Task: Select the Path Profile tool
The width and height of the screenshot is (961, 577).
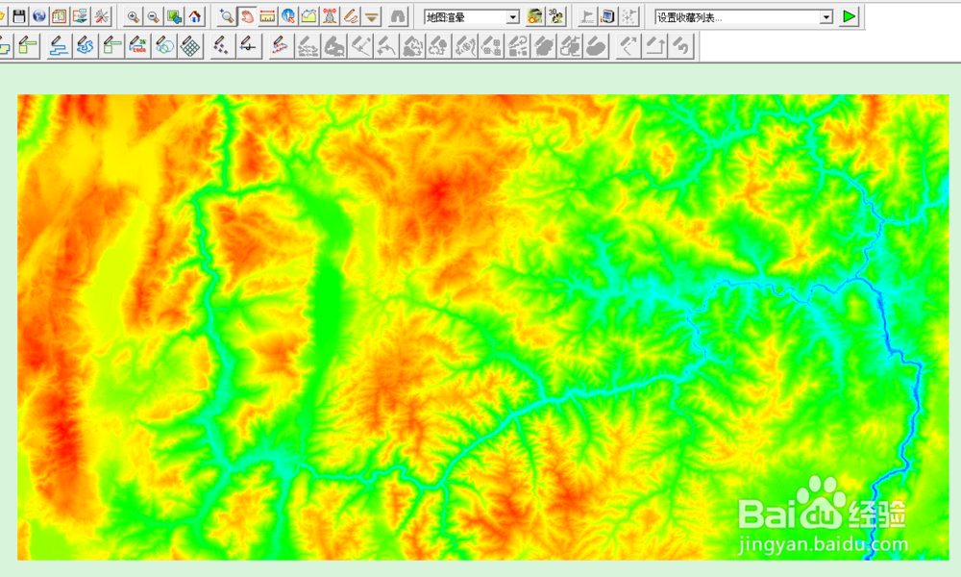Action: tap(308, 16)
